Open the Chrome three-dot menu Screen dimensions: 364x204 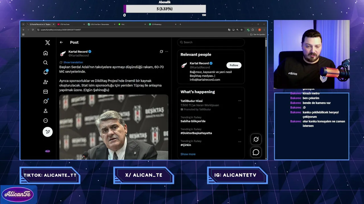pos(264,30)
